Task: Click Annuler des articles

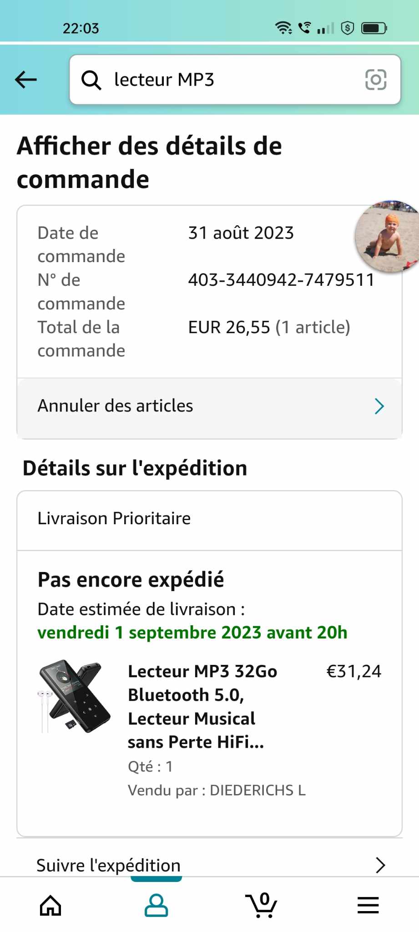Action: tap(115, 406)
